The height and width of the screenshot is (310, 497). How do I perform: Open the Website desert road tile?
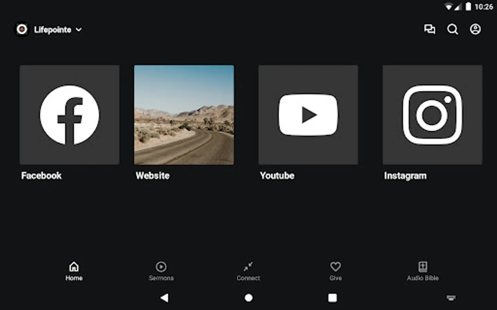point(184,115)
